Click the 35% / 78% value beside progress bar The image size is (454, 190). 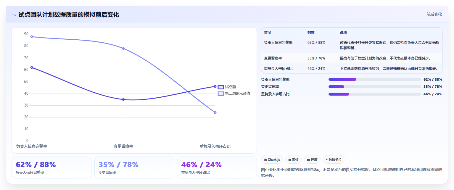tap(433, 87)
